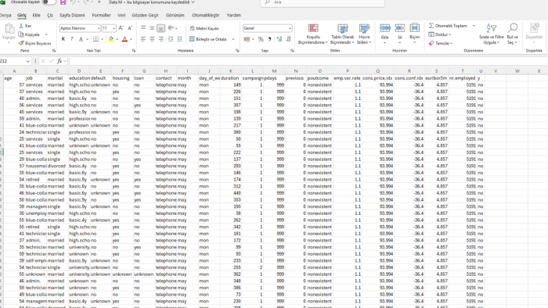This screenshot has width=548, height=308.
Task: Open the Dosya menu
Action: (5, 16)
